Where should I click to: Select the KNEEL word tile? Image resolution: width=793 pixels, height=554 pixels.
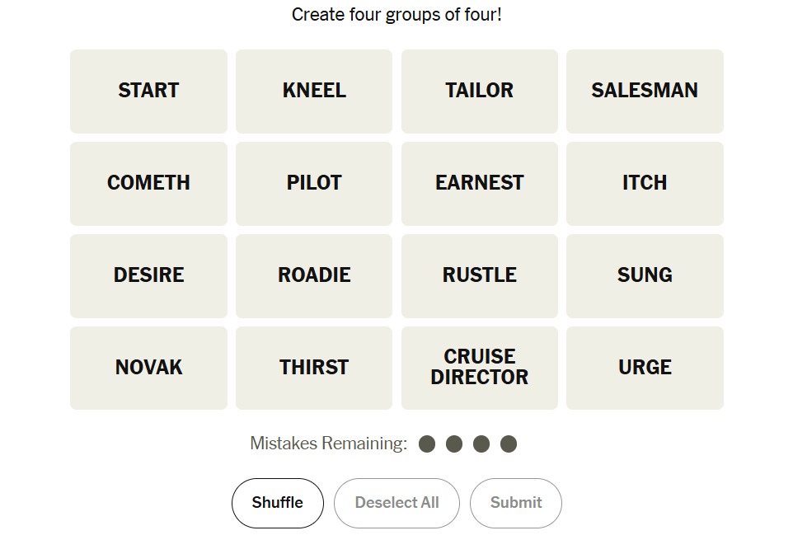(314, 91)
